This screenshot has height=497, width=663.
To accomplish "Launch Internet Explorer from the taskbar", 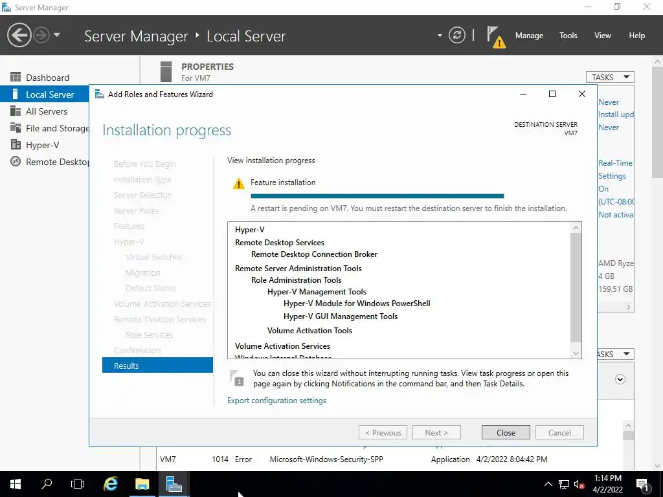I will [x=111, y=484].
